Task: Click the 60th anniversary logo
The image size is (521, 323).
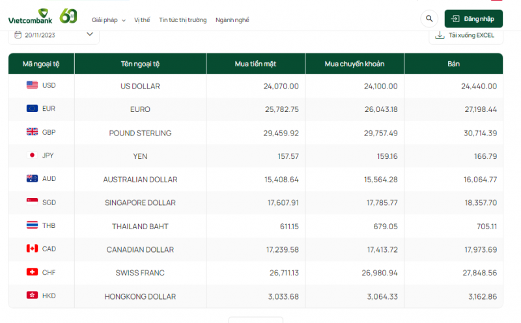Action: [x=68, y=16]
